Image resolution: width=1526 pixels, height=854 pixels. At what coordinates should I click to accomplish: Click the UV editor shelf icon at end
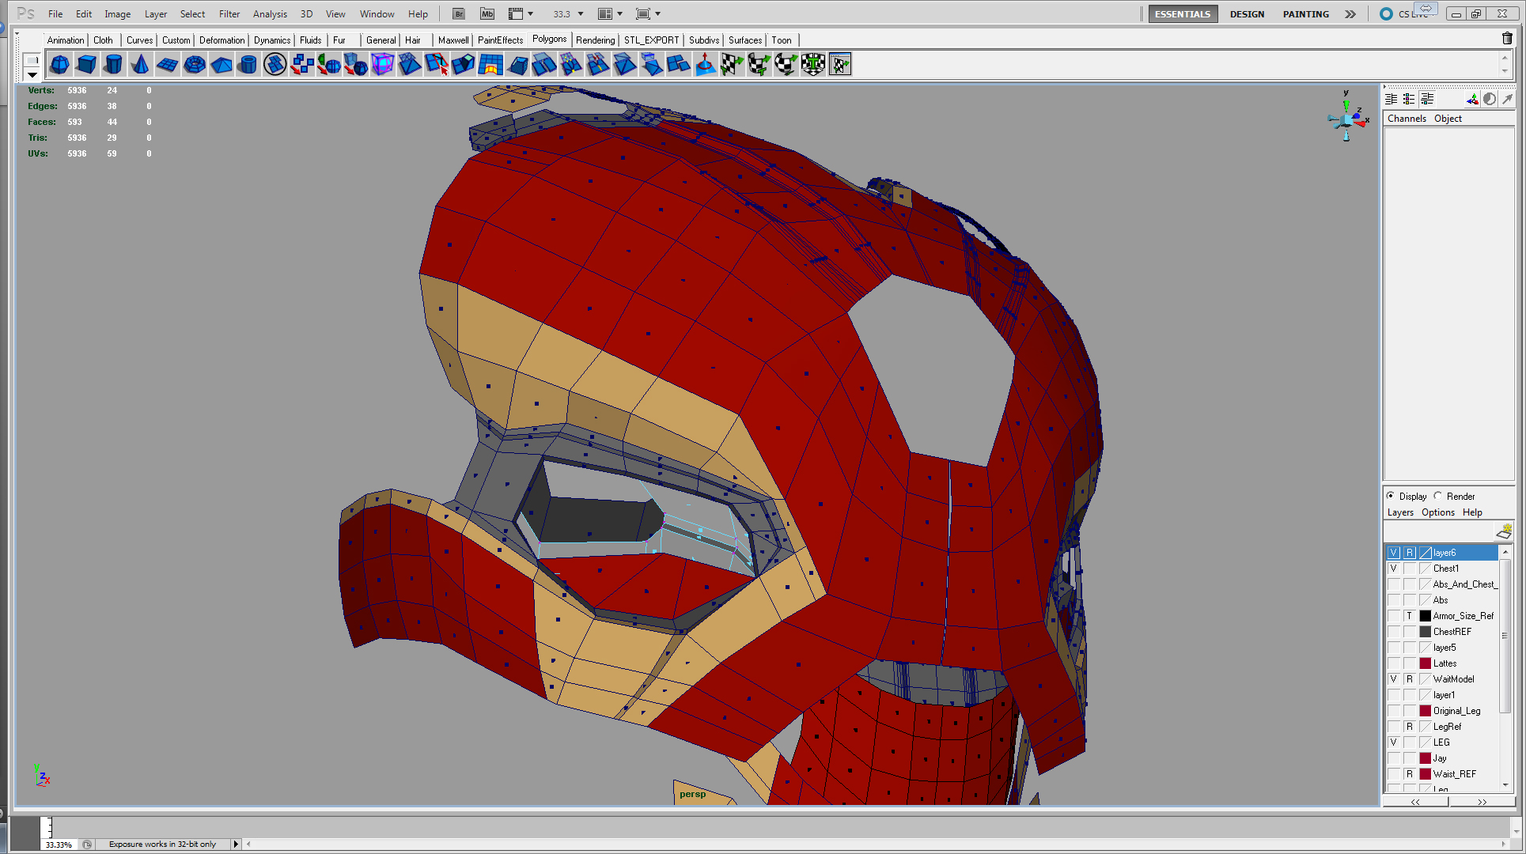tap(840, 64)
